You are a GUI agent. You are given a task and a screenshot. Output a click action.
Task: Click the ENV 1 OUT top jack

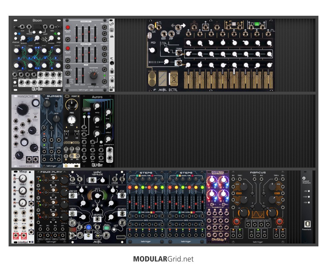coord(104,28)
